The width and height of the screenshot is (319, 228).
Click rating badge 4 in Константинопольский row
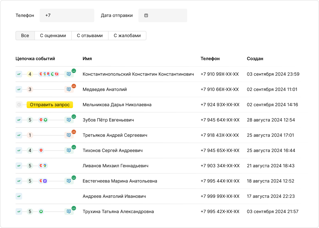pyautogui.click(x=30, y=74)
